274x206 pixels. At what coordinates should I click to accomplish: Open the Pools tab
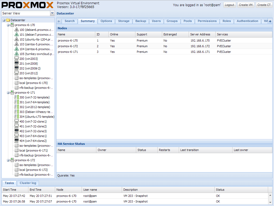pos(188,21)
